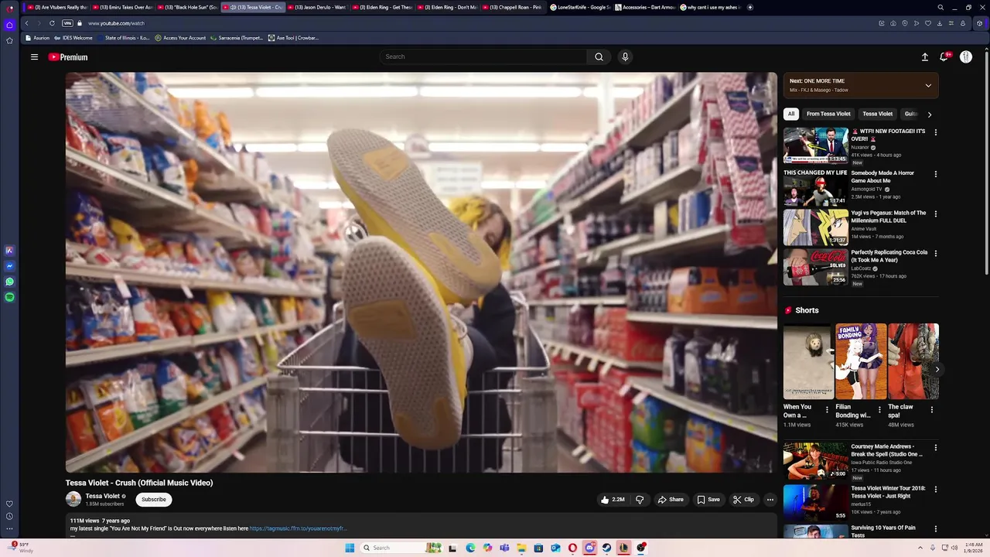
Task: Start voice search with microphone icon
Action: (625, 56)
